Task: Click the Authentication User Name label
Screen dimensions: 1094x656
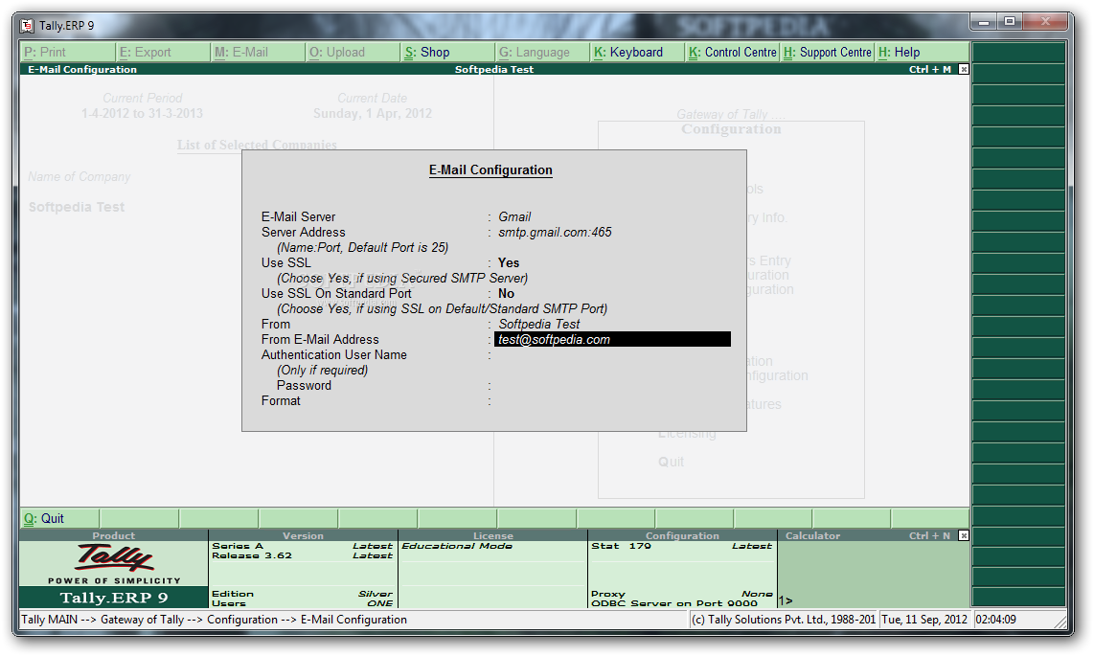Action: 333,355
